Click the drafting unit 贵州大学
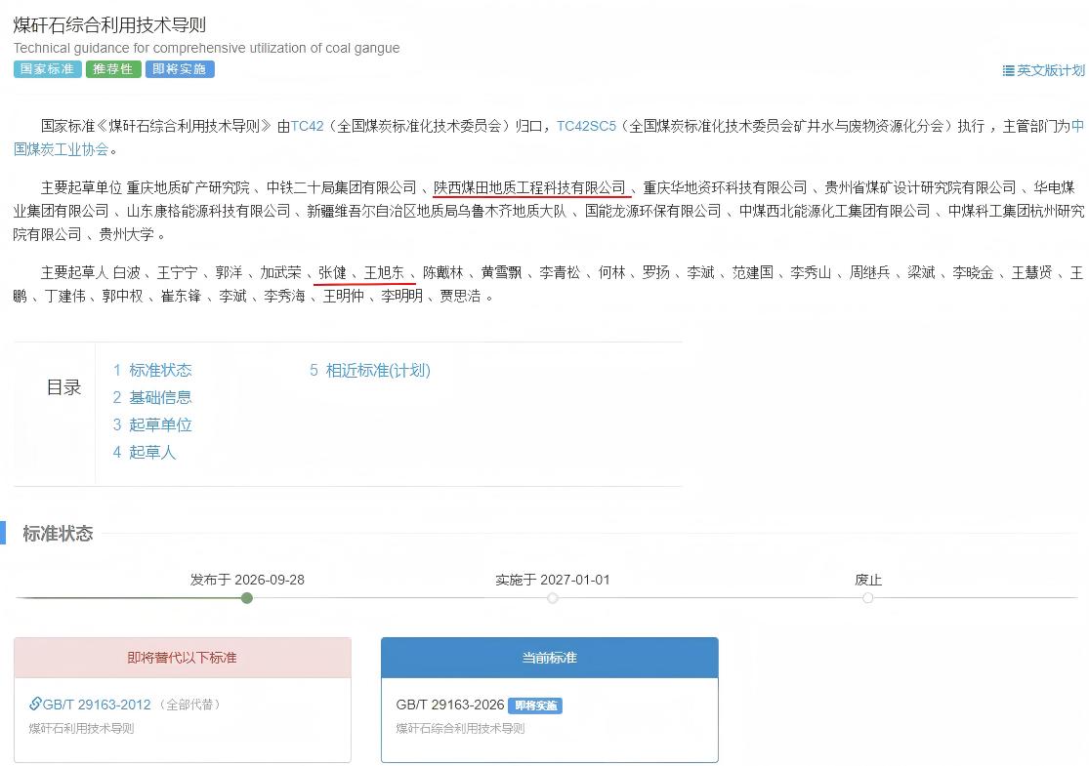 126,234
